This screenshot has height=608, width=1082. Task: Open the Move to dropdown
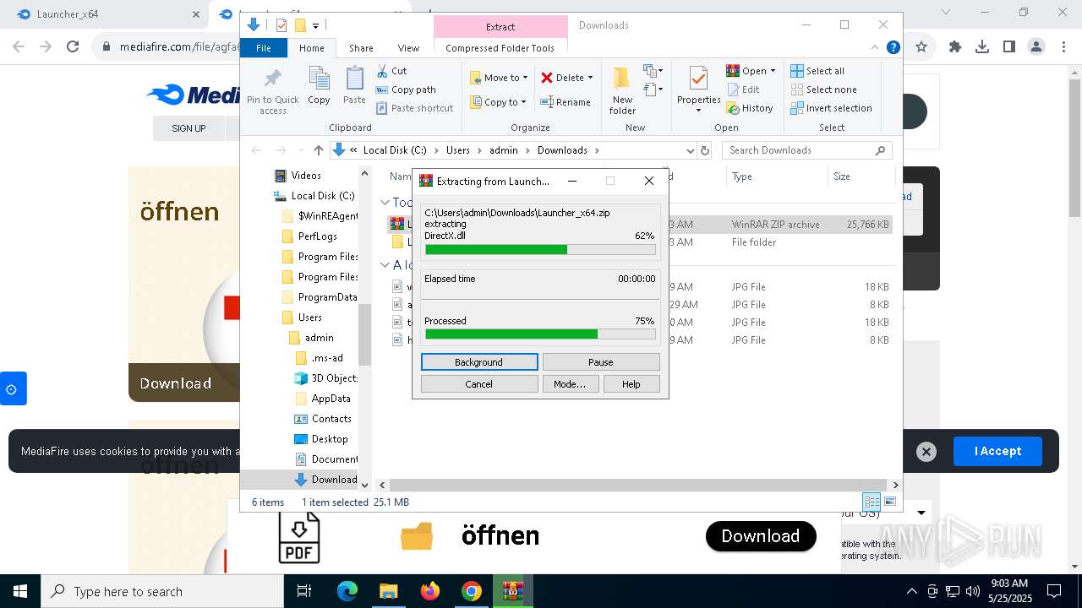[x=499, y=78]
